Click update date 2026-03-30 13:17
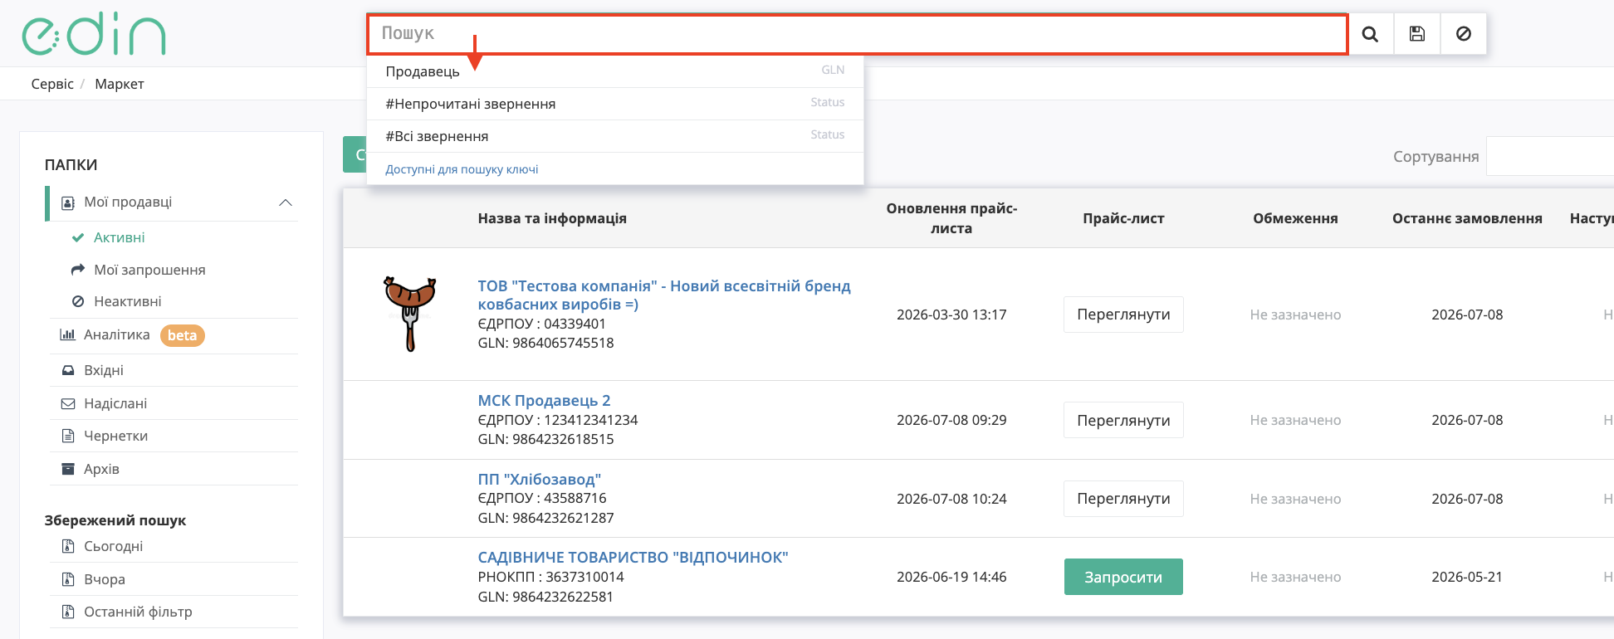Screen dimensions: 1614x639 tap(951, 315)
